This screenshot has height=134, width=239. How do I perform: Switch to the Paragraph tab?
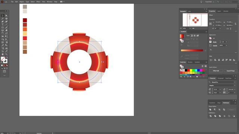pos(221,78)
